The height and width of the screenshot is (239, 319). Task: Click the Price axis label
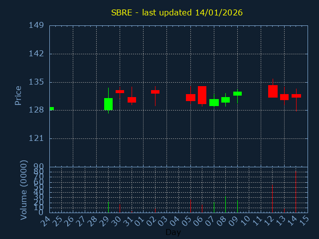18,95
